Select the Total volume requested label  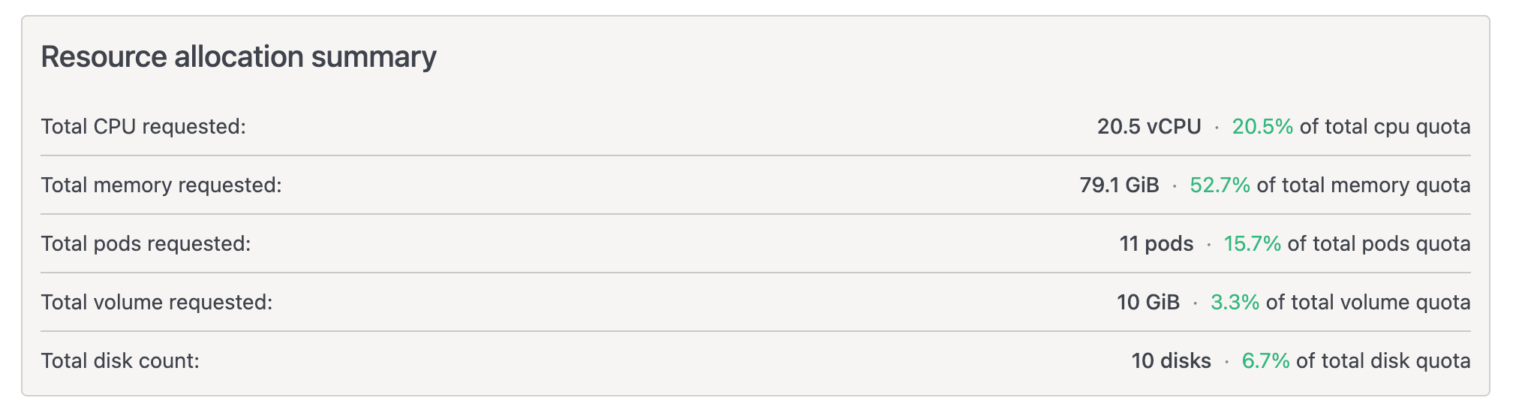[x=157, y=302]
